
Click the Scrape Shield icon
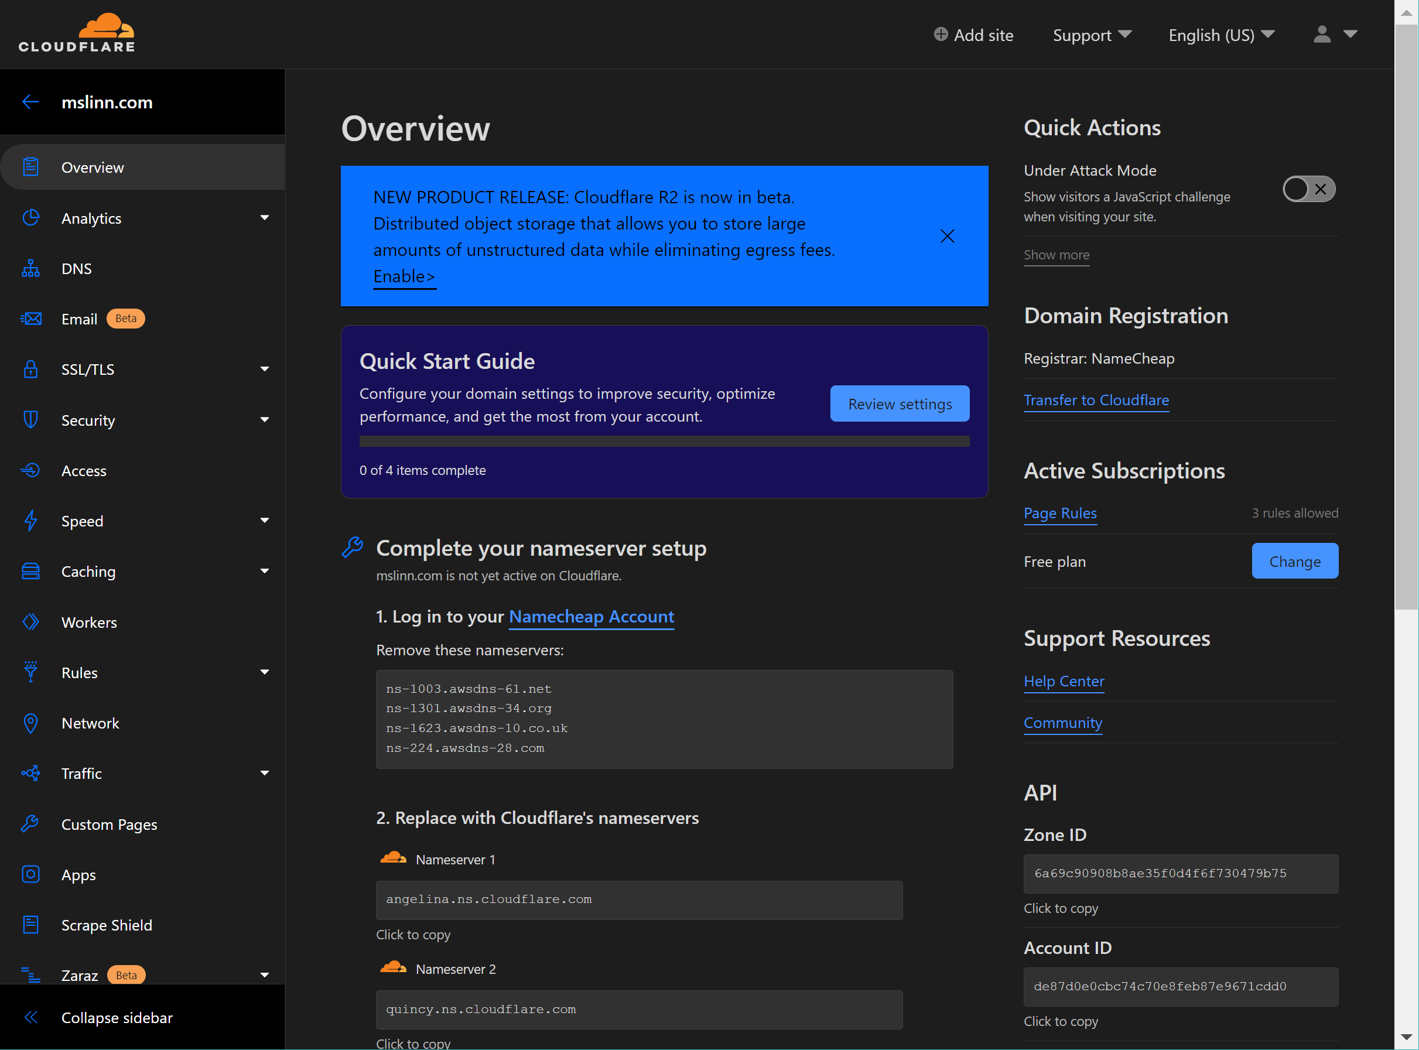30,925
